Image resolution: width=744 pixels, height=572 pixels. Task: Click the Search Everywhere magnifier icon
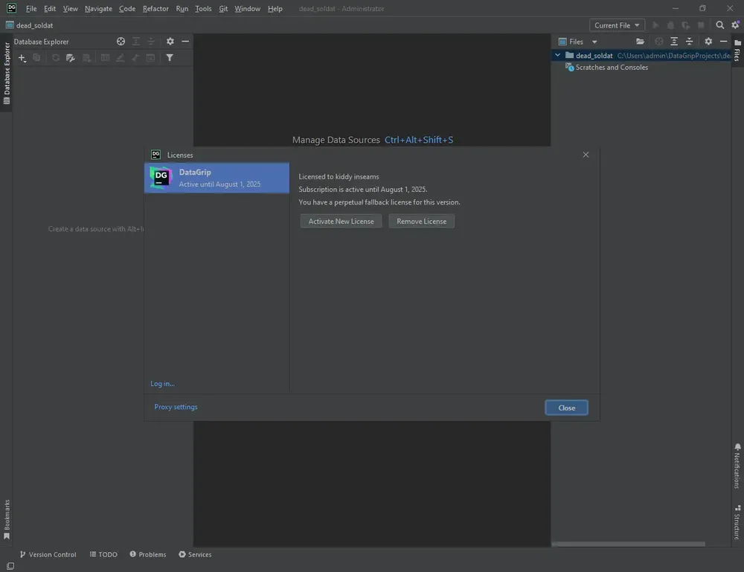(x=719, y=25)
